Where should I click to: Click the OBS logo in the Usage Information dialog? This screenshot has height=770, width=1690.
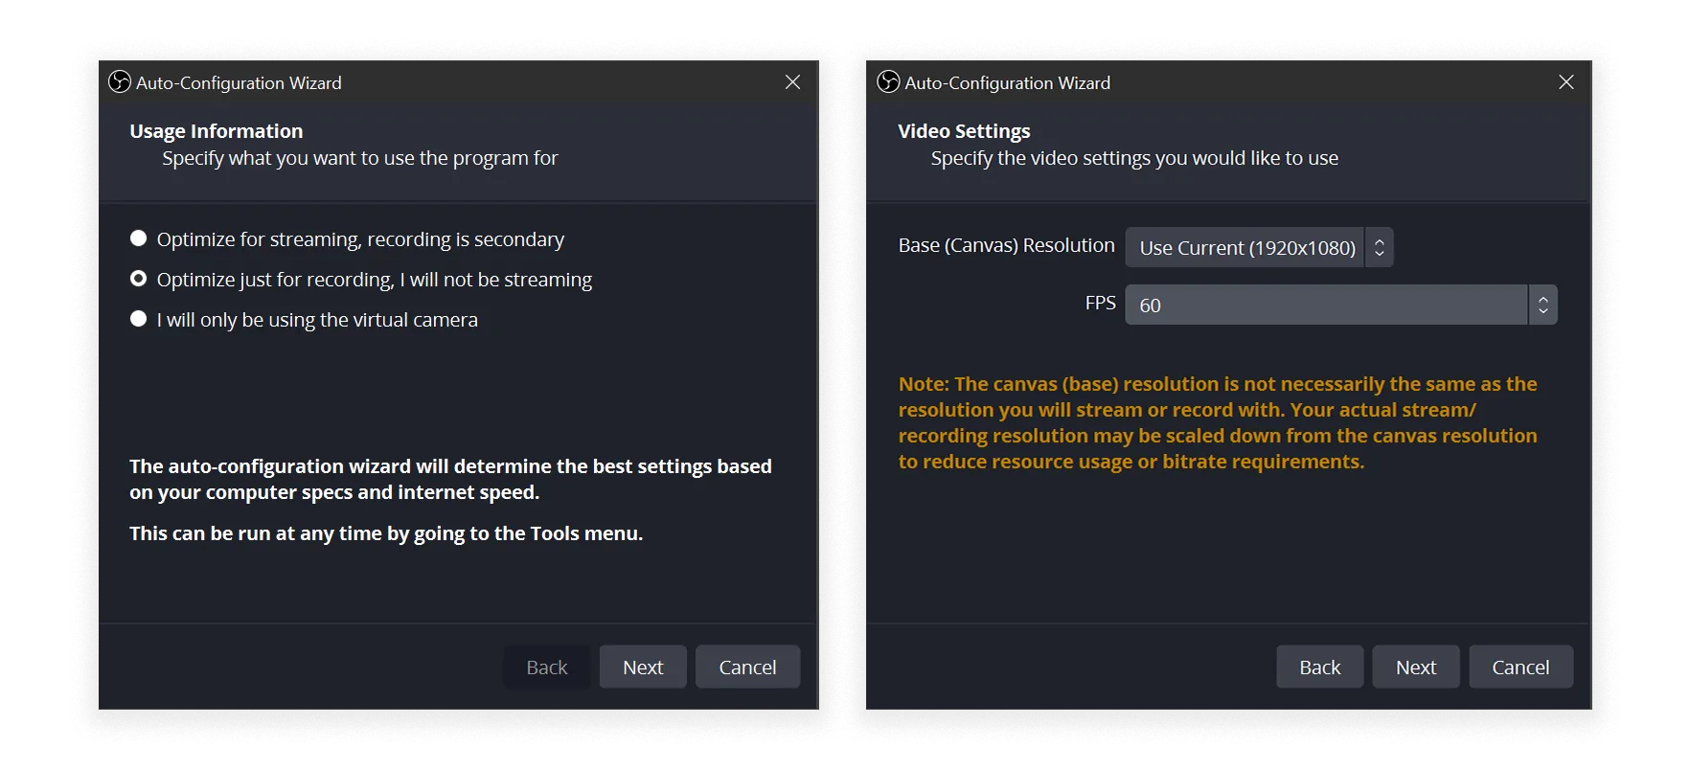(x=120, y=82)
